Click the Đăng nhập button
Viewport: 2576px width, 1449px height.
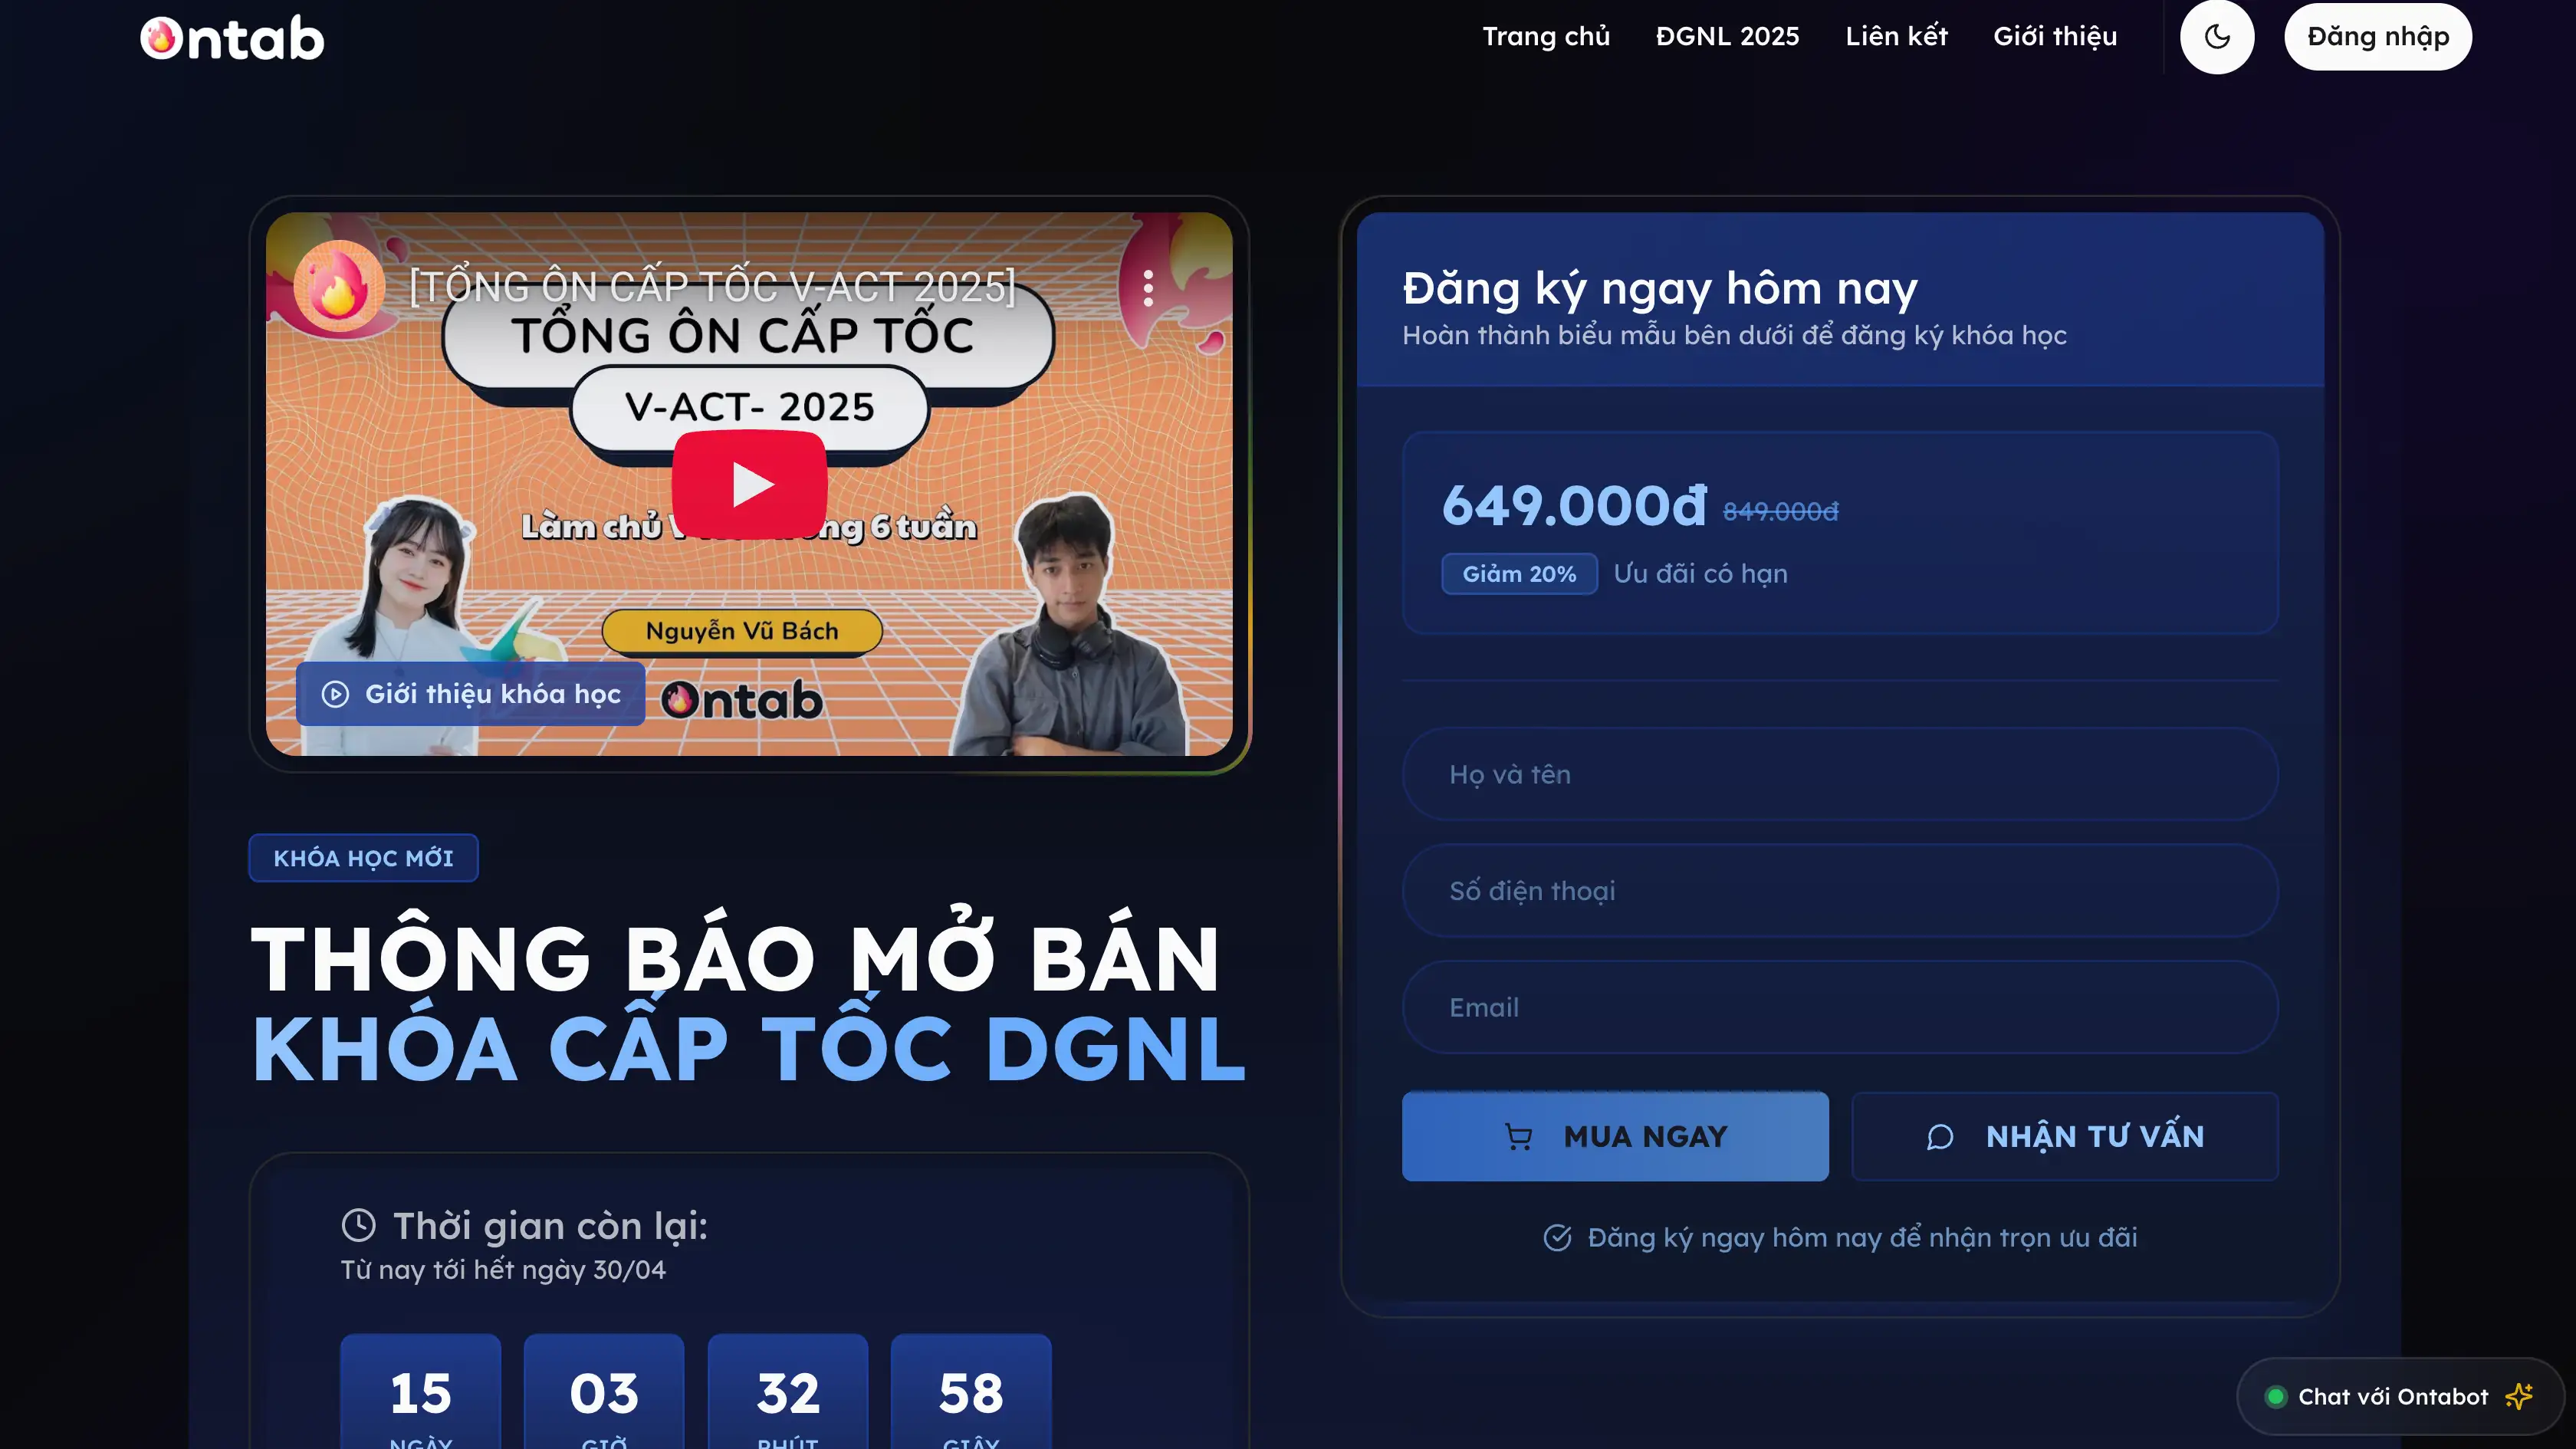[x=2377, y=36]
